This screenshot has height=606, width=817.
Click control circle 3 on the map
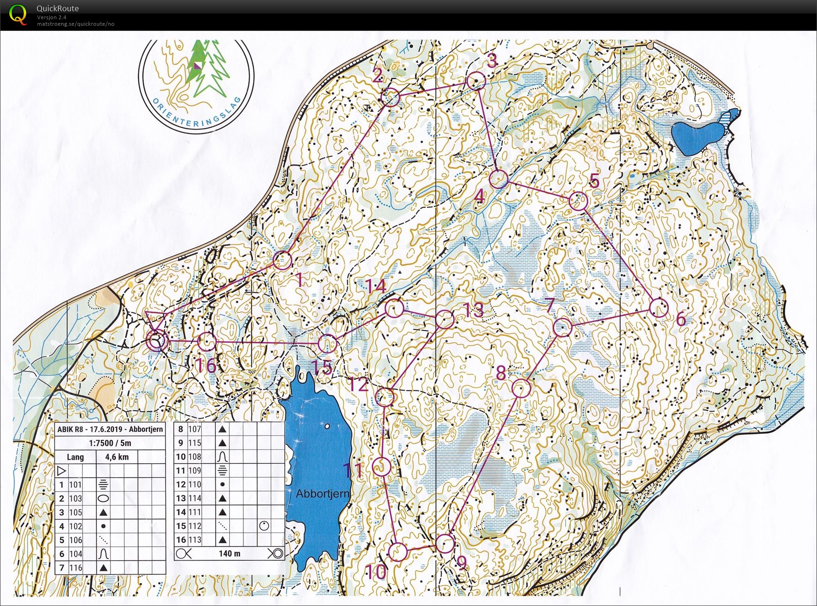[x=476, y=81]
